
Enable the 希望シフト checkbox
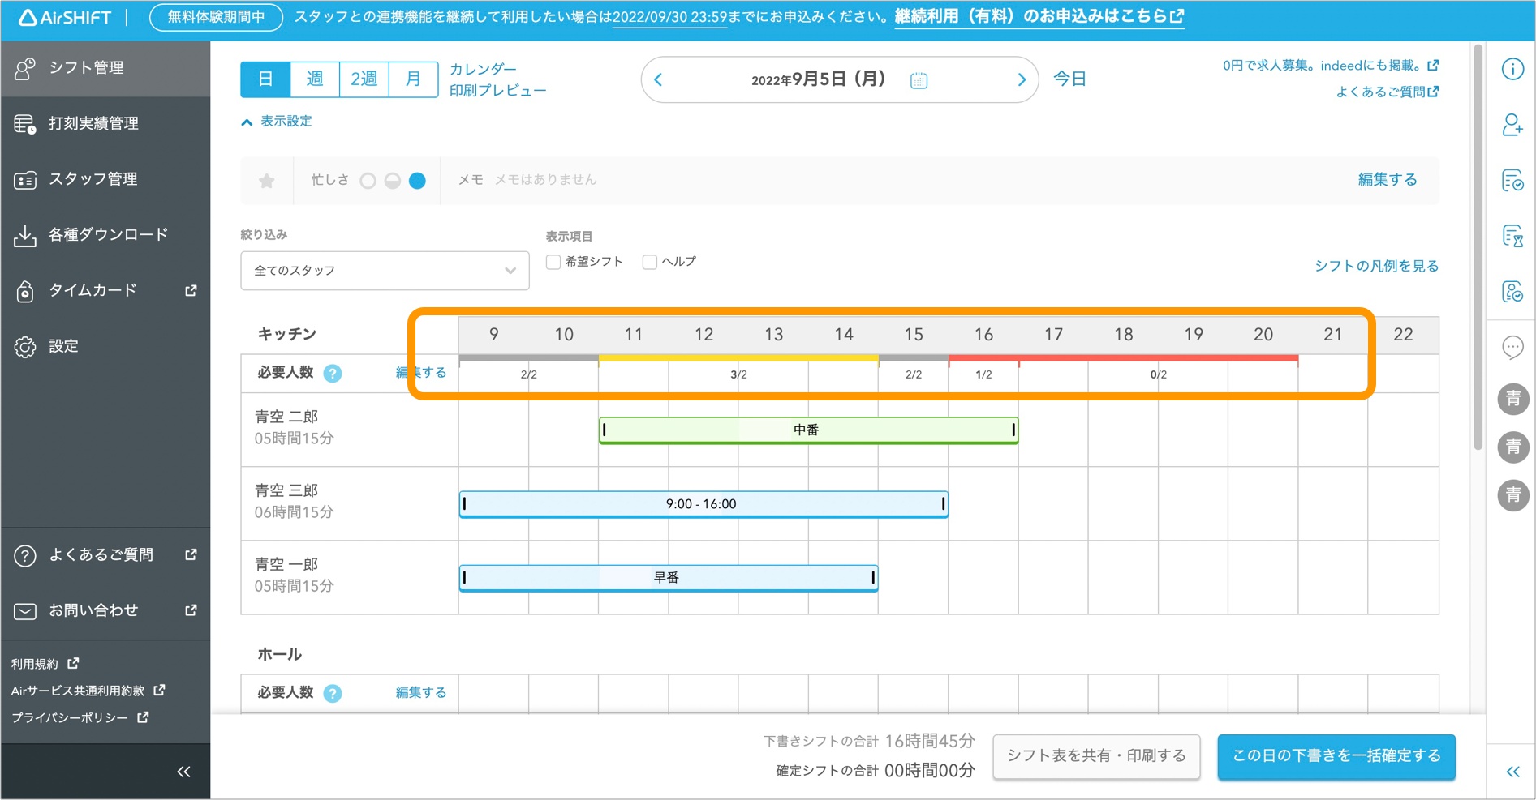(553, 261)
